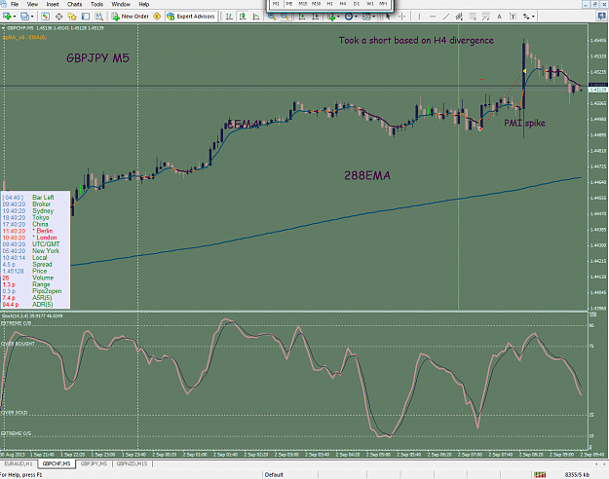Expand the Profiles dropdown arrow
609x479 pixels.
pos(32,17)
